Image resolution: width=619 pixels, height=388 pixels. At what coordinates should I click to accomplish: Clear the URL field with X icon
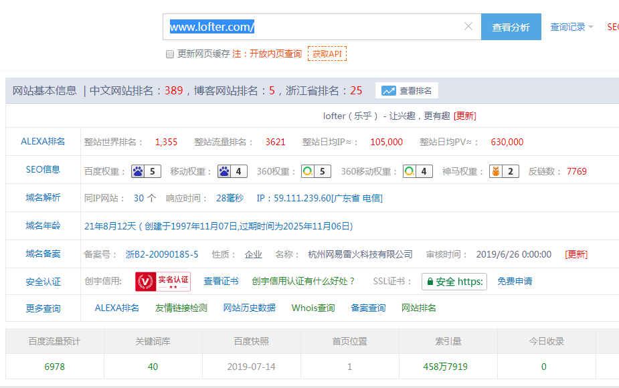click(468, 27)
